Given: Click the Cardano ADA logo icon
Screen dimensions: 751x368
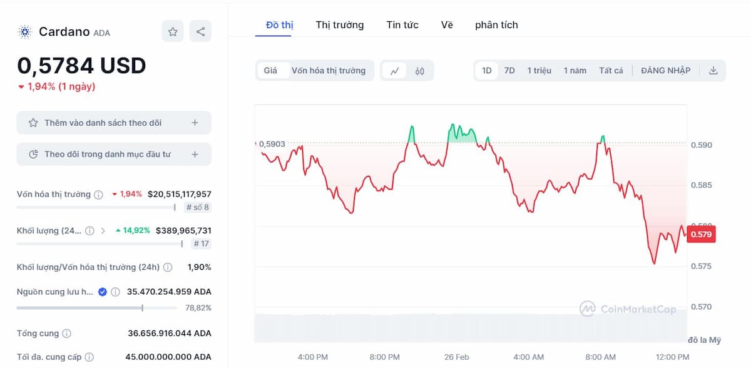Looking at the screenshot, I should coord(24,31).
